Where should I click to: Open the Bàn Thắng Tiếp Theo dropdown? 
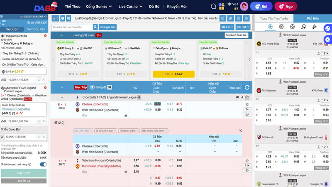click(x=154, y=130)
